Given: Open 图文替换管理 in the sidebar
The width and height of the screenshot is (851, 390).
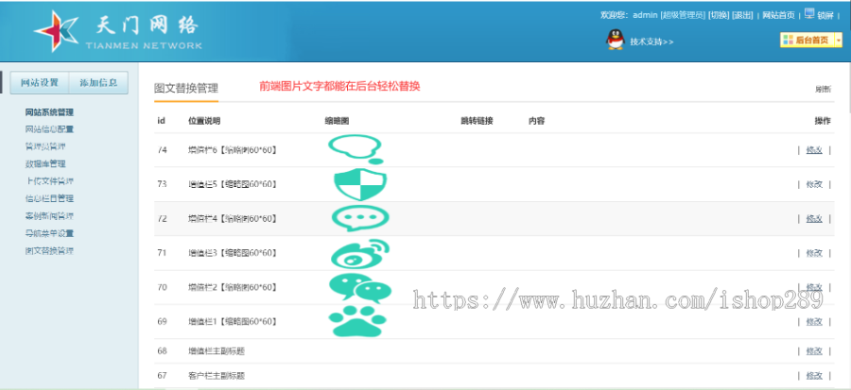Looking at the screenshot, I should coord(49,251).
